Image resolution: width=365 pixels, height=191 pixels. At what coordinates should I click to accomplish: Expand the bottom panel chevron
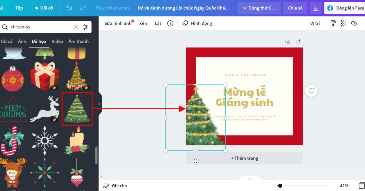pos(250,179)
